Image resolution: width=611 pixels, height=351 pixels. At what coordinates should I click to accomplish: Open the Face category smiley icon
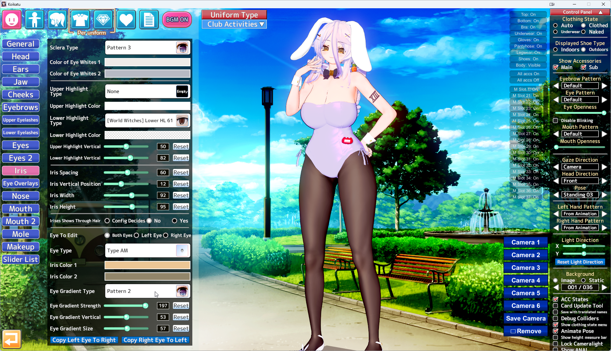pos(12,20)
